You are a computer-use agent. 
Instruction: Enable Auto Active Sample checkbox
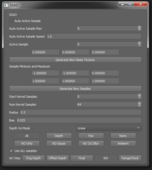pyautogui.click(x=11, y=21)
